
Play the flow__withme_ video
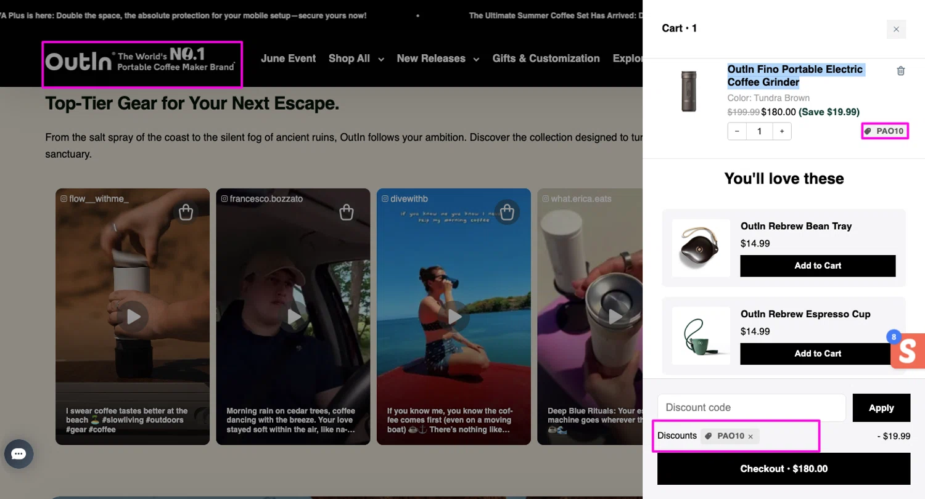[x=133, y=317]
